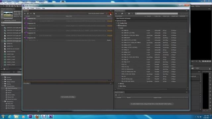Expand the Broadcast preset group
Screen dimensions: 212x119
point(117,25)
